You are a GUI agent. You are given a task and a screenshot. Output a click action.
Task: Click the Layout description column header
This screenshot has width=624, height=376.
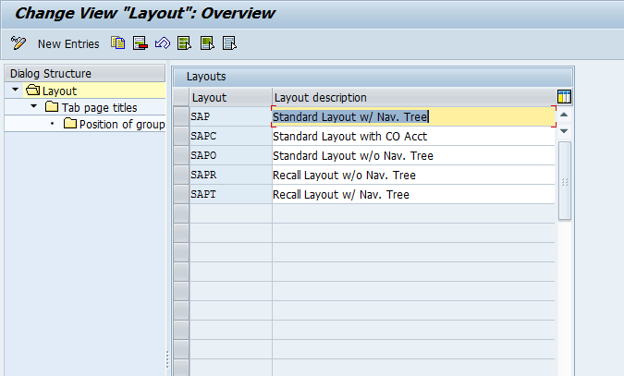[x=414, y=98]
